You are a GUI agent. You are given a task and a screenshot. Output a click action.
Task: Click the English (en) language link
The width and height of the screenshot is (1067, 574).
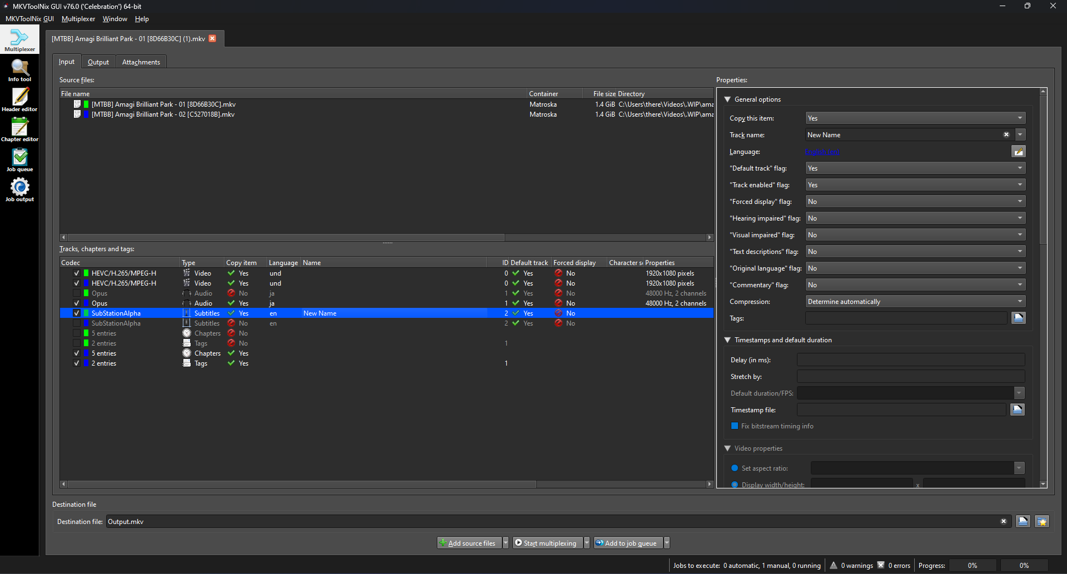click(x=822, y=152)
